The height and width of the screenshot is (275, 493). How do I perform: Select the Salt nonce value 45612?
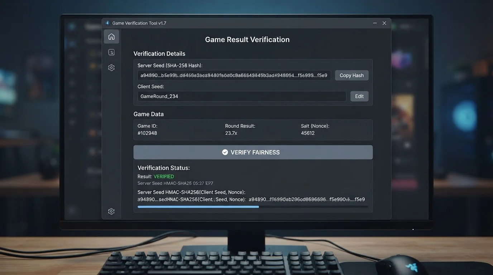pos(308,133)
